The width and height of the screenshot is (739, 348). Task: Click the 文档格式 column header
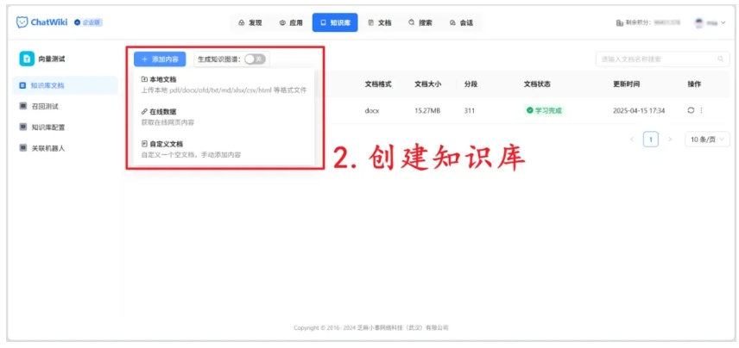tap(378, 84)
